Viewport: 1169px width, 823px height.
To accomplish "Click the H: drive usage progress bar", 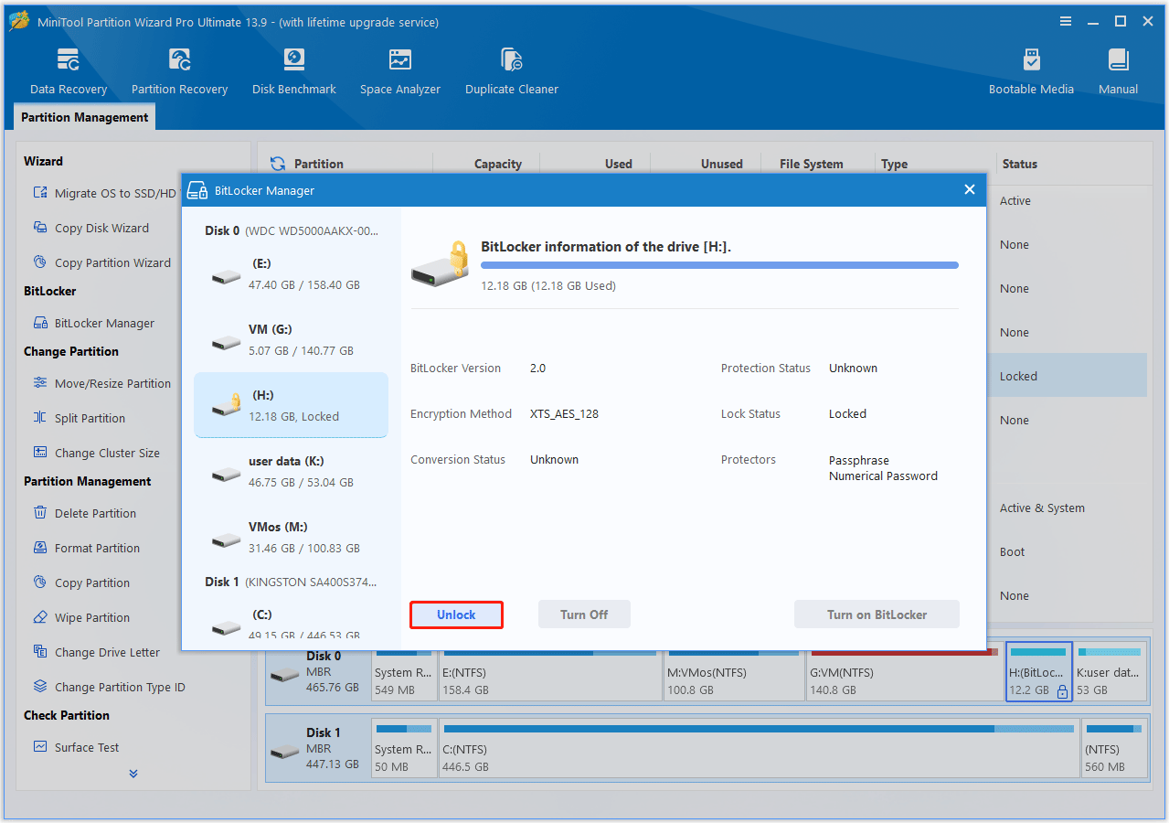I will point(719,265).
